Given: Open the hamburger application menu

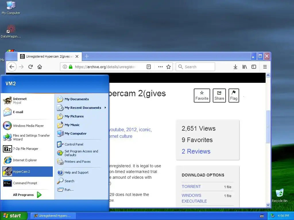Looking at the screenshot, I should coord(265,67).
